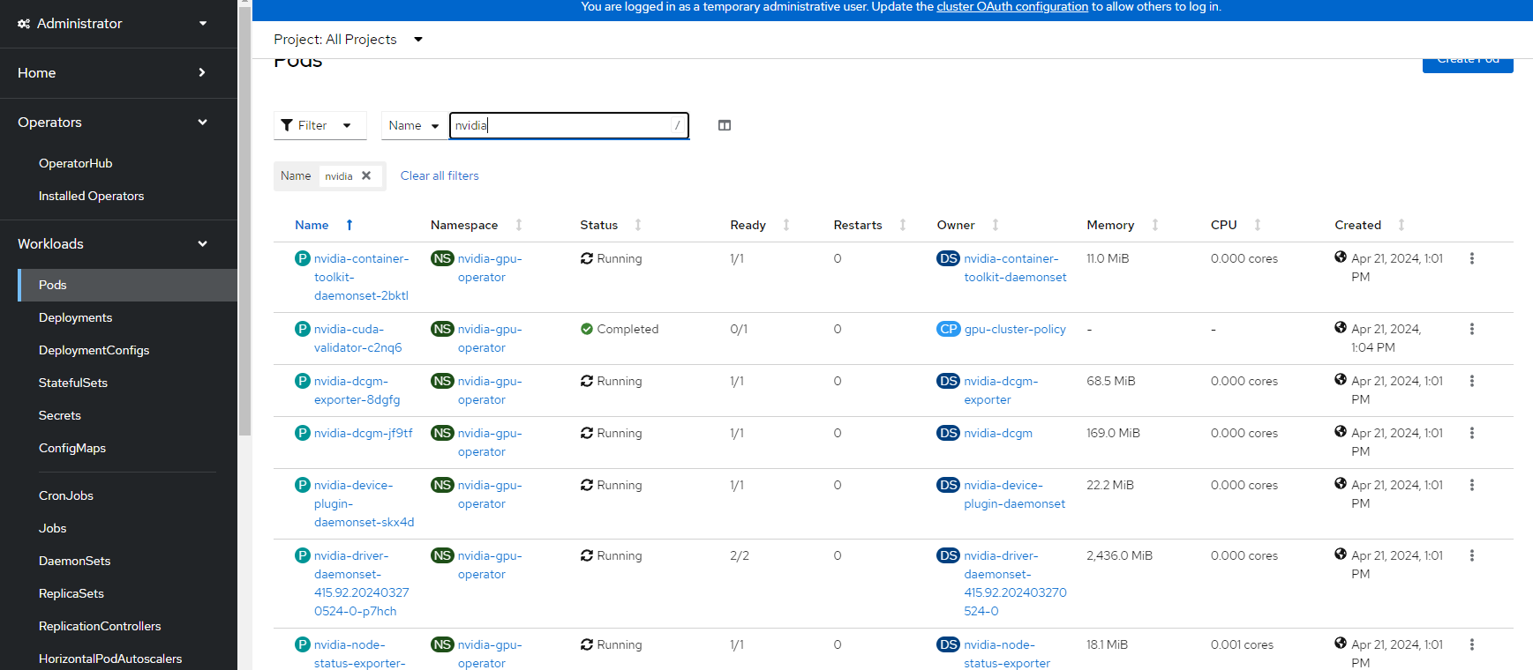Image resolution: width=1533 pixels, height=670 pixels.
Task: Open nvidia-dcgm-jf9tf pod link
Action: tap(364, 433)
